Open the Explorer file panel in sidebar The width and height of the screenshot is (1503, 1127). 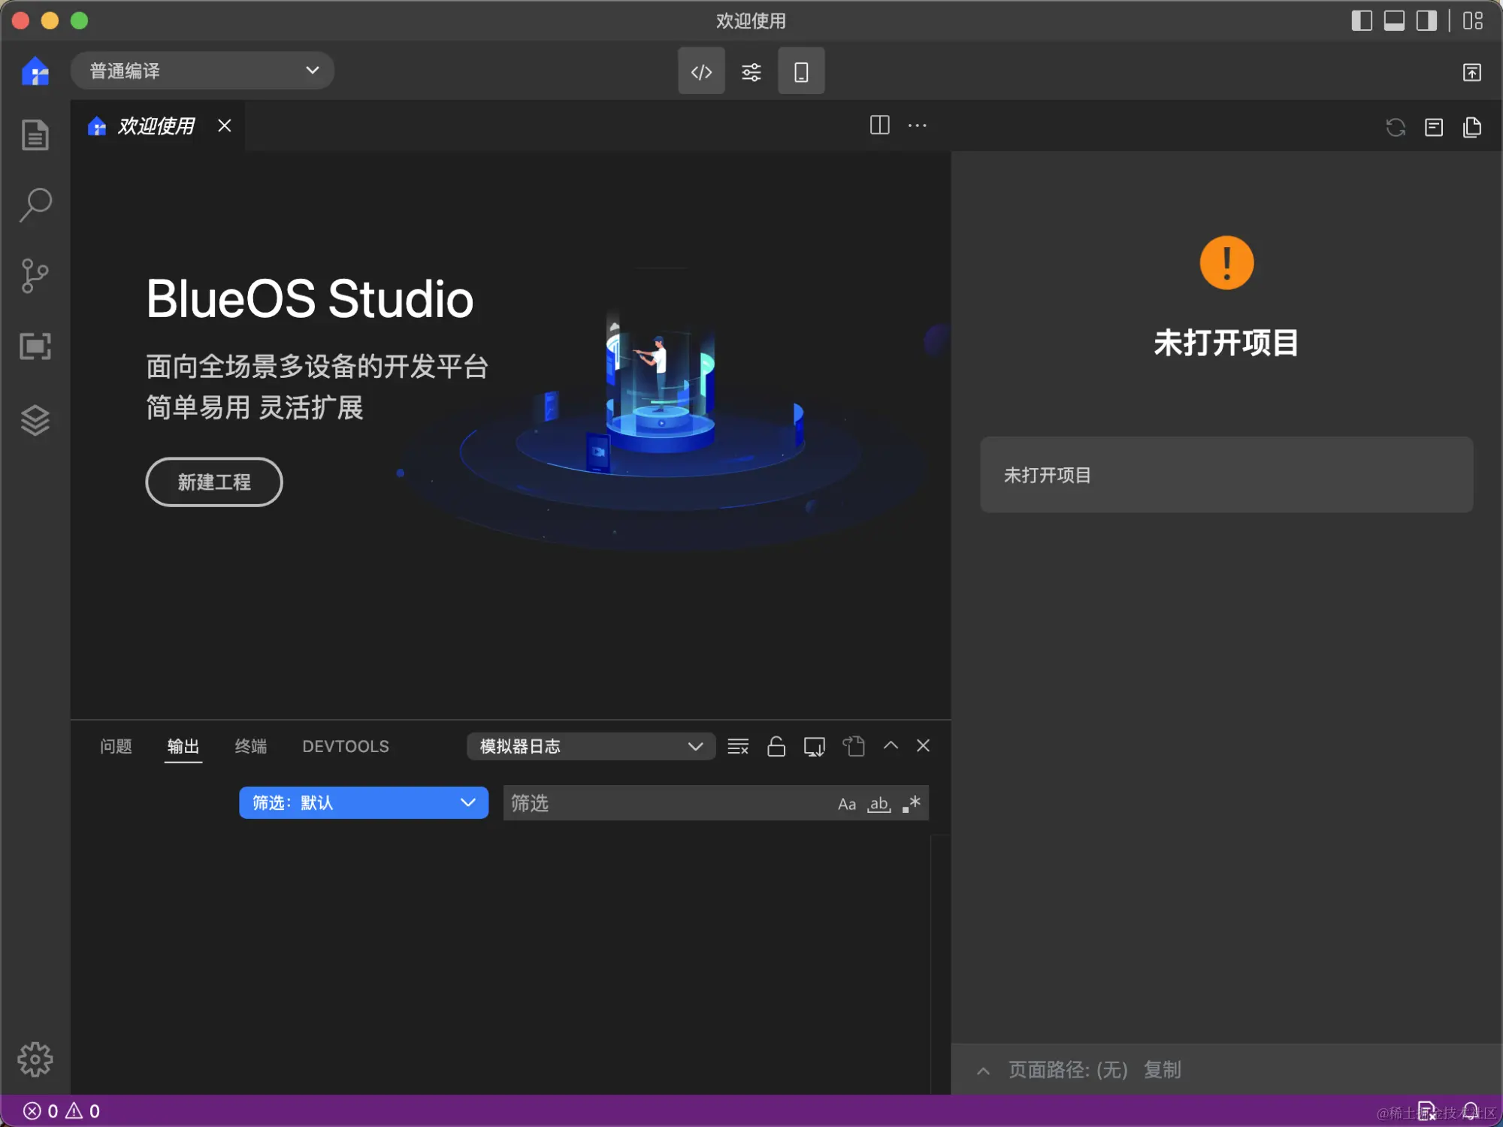35,134
